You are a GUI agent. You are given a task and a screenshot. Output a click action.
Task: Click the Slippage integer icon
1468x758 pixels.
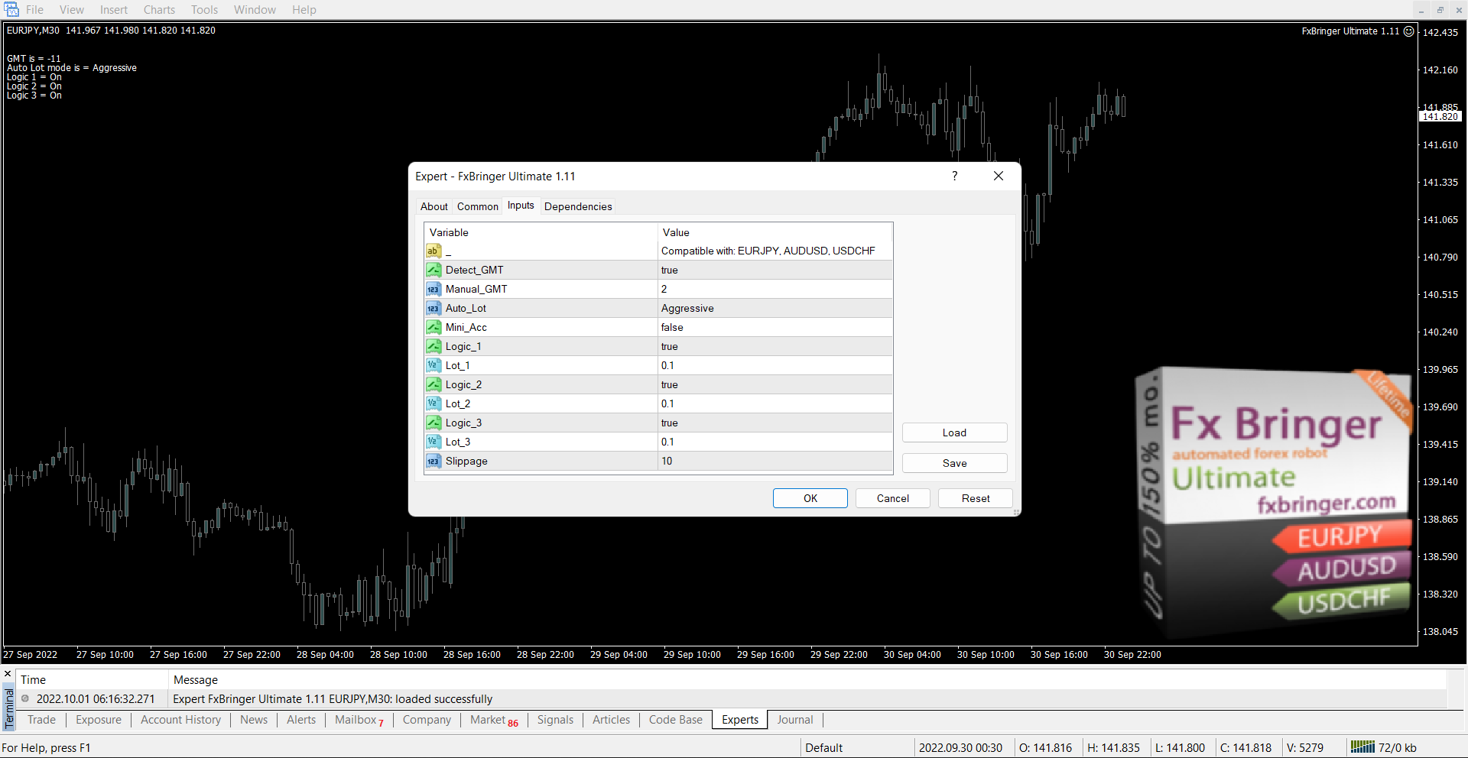tap(434, 461)
